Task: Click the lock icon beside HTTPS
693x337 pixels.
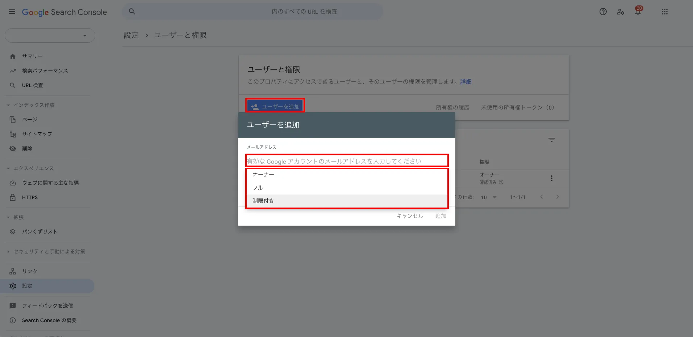Action: click(13, 197)
